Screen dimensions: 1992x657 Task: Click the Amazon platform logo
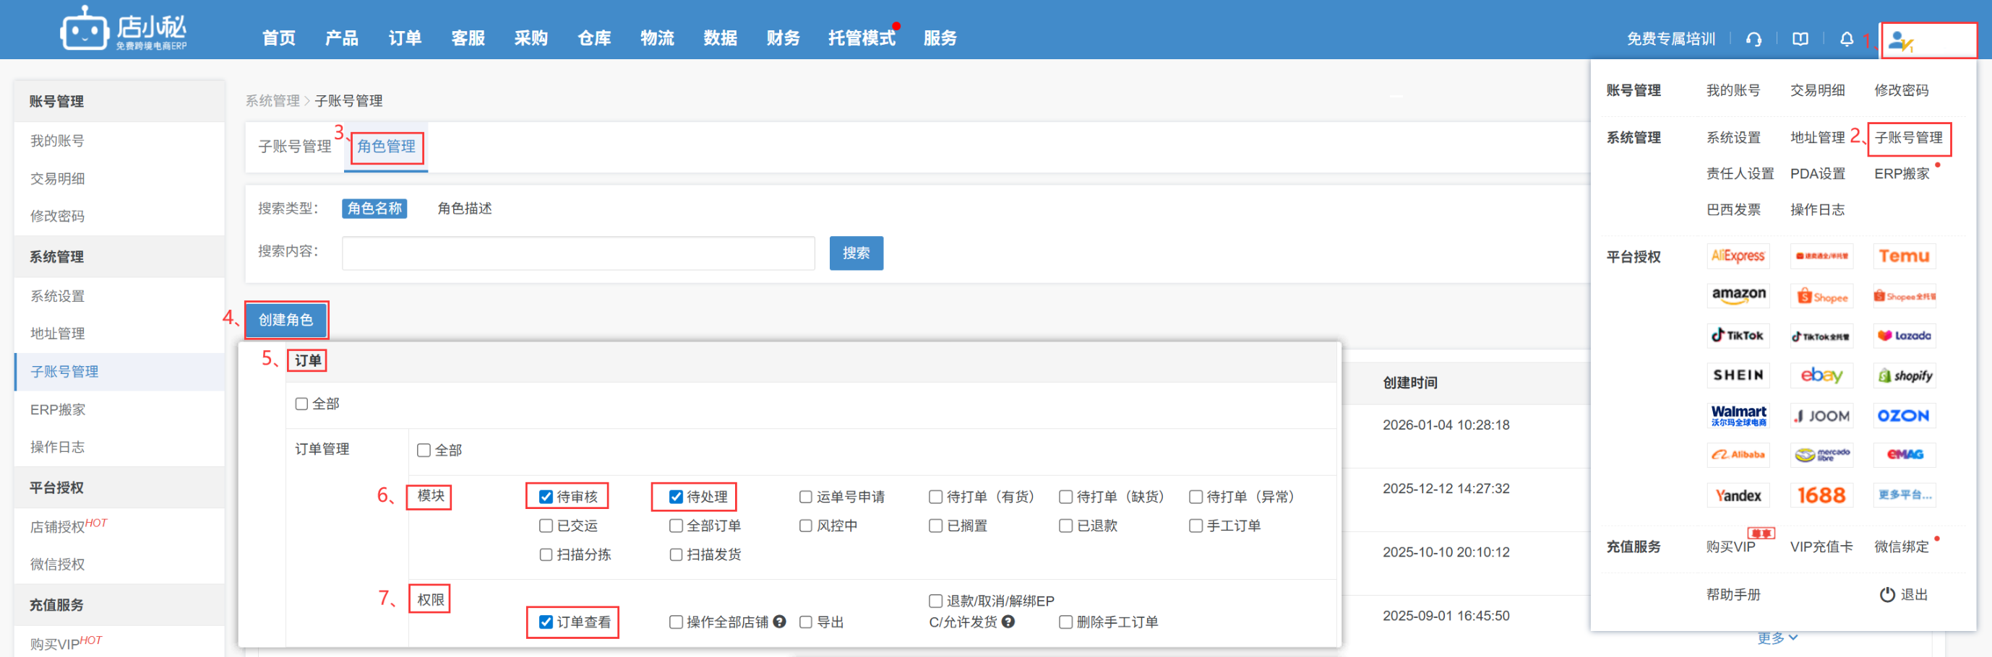1738,295
